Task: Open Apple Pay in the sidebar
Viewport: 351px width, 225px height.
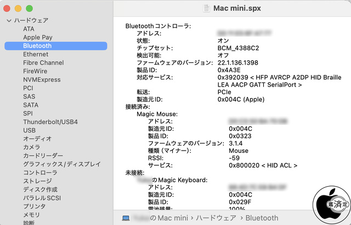Action: (x=38, y=37)
